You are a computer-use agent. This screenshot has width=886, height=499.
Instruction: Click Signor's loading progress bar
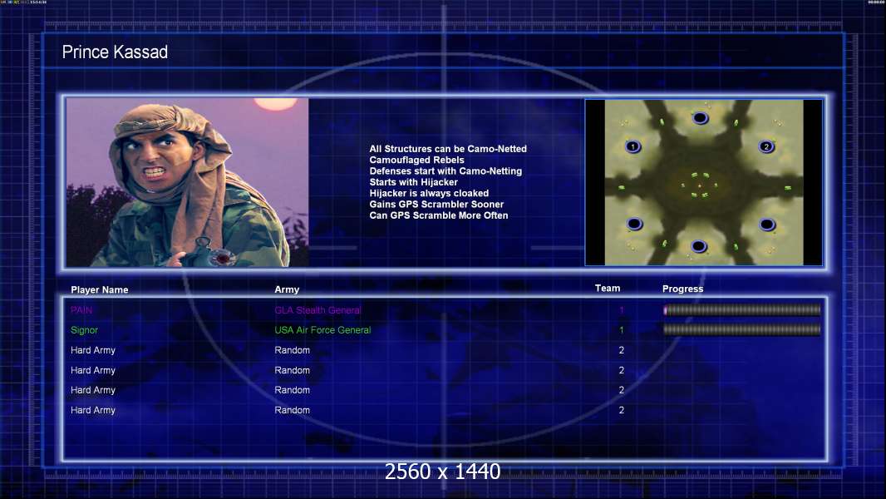pos(742,329)
